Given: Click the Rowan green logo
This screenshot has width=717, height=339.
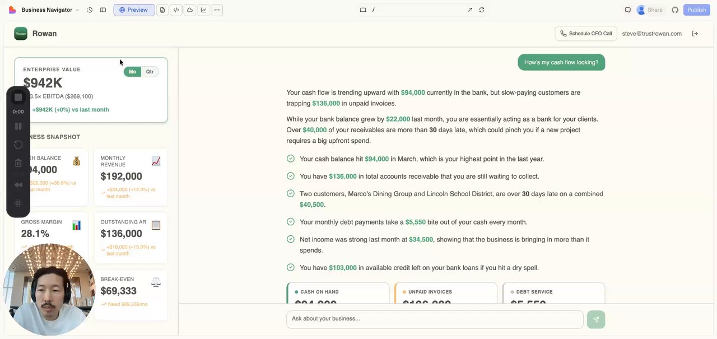Looking at the screenshot, I should click(x=21, y=34).
